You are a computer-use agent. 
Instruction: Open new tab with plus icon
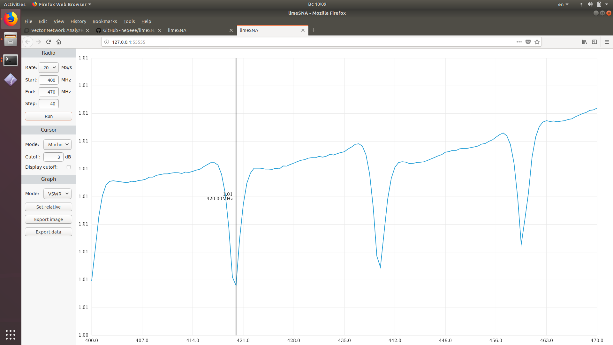[x=314, y=30]
